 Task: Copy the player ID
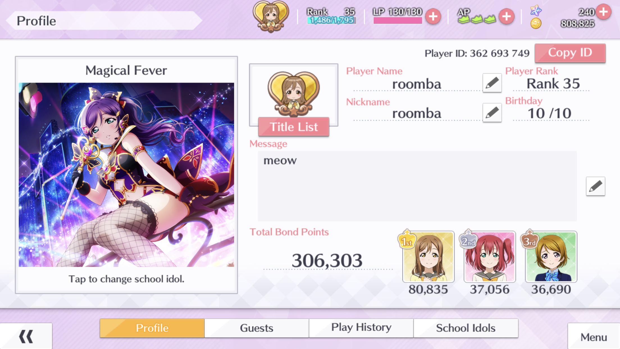570,53
